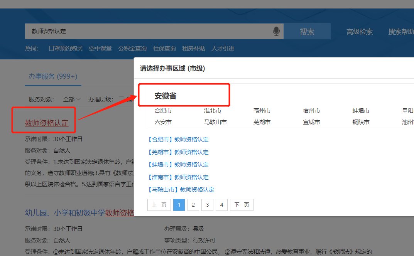Go to page 2 of results
This screenshot has height=256, width=414.
[193, 205]
